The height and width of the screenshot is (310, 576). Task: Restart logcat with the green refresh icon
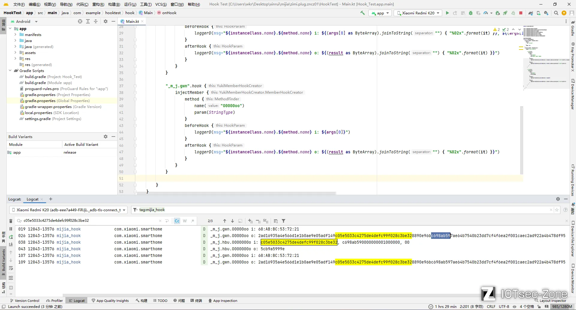(x=11, y=237)
